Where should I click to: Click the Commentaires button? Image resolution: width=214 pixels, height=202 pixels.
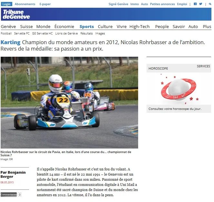tap(9, 195)
